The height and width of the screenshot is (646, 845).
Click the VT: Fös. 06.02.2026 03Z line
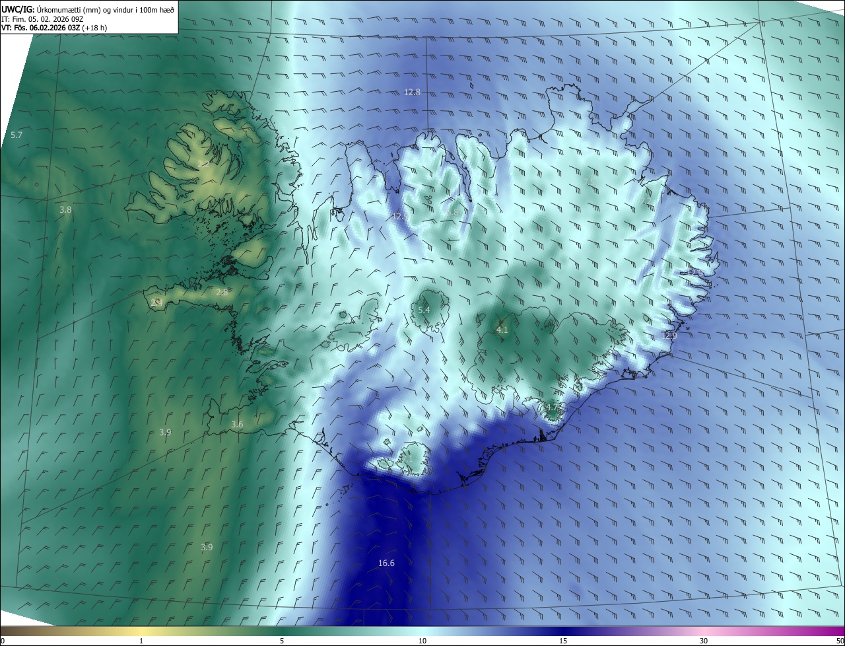point(54,28)
